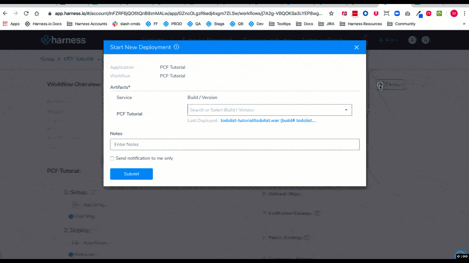Go forward in the browser
Screen dimensions: 469x263
tap(16, 14)
